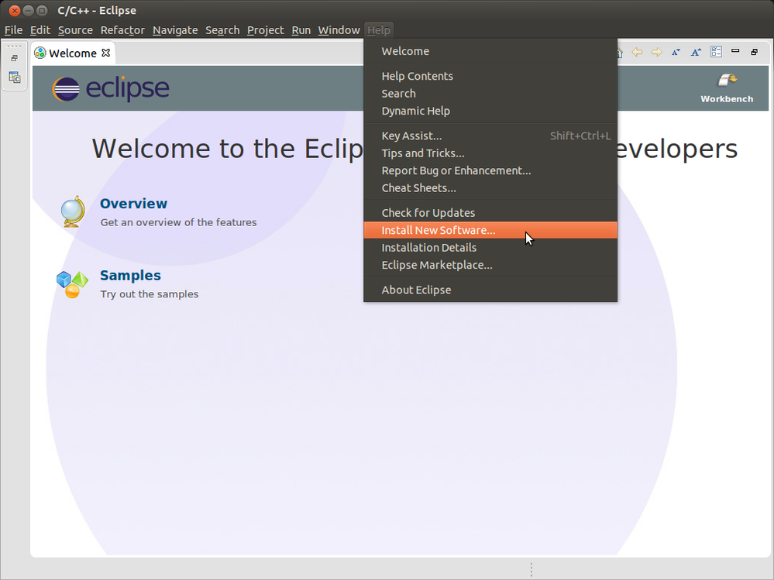The image size is (774, 580).
Task: Click the Eclipse logo banner
Action: [111, 88]
